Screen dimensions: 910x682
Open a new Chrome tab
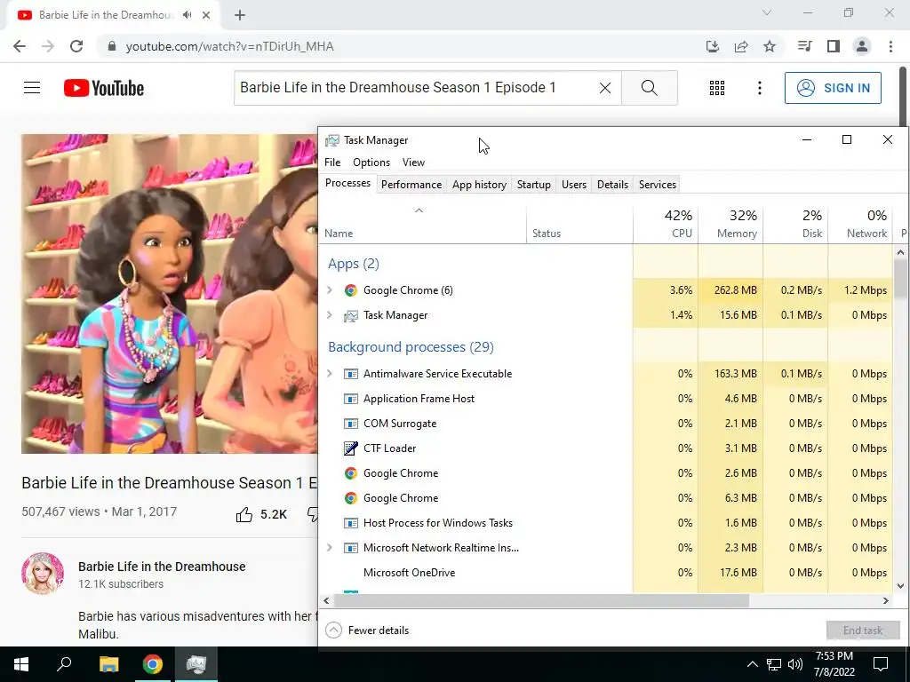pyautogui.click(x=240, y=15)
